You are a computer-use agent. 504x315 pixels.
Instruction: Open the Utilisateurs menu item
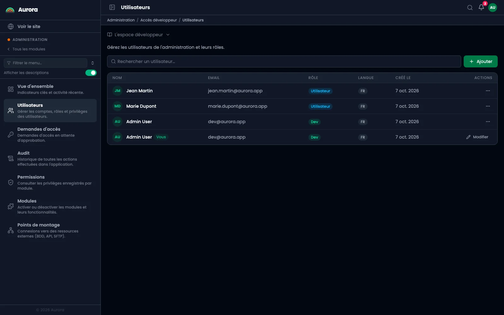click(50, 111)
